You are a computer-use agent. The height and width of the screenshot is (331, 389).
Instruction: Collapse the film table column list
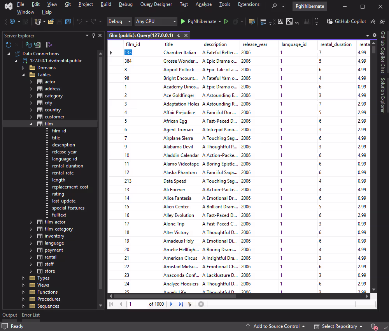point(31,123)
